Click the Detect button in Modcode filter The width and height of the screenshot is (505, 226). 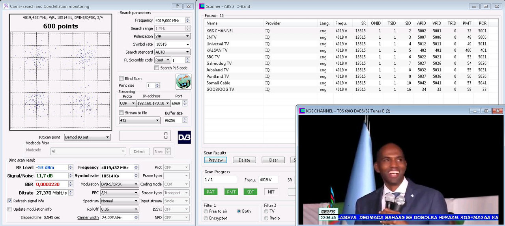pos(140,151)
